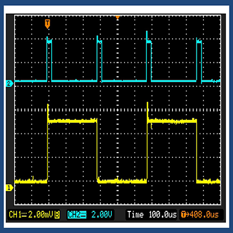Click the first yellow square wave plateau

(72, 121)
